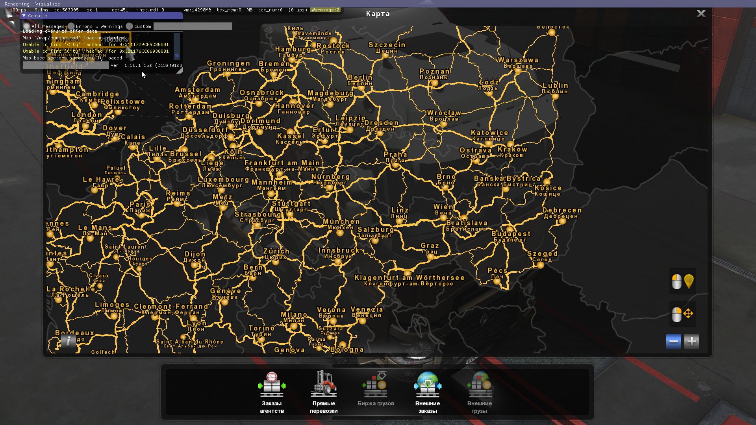Click the Praha city marker
This screenshot has width=756, height=425.
coord(395,166)
